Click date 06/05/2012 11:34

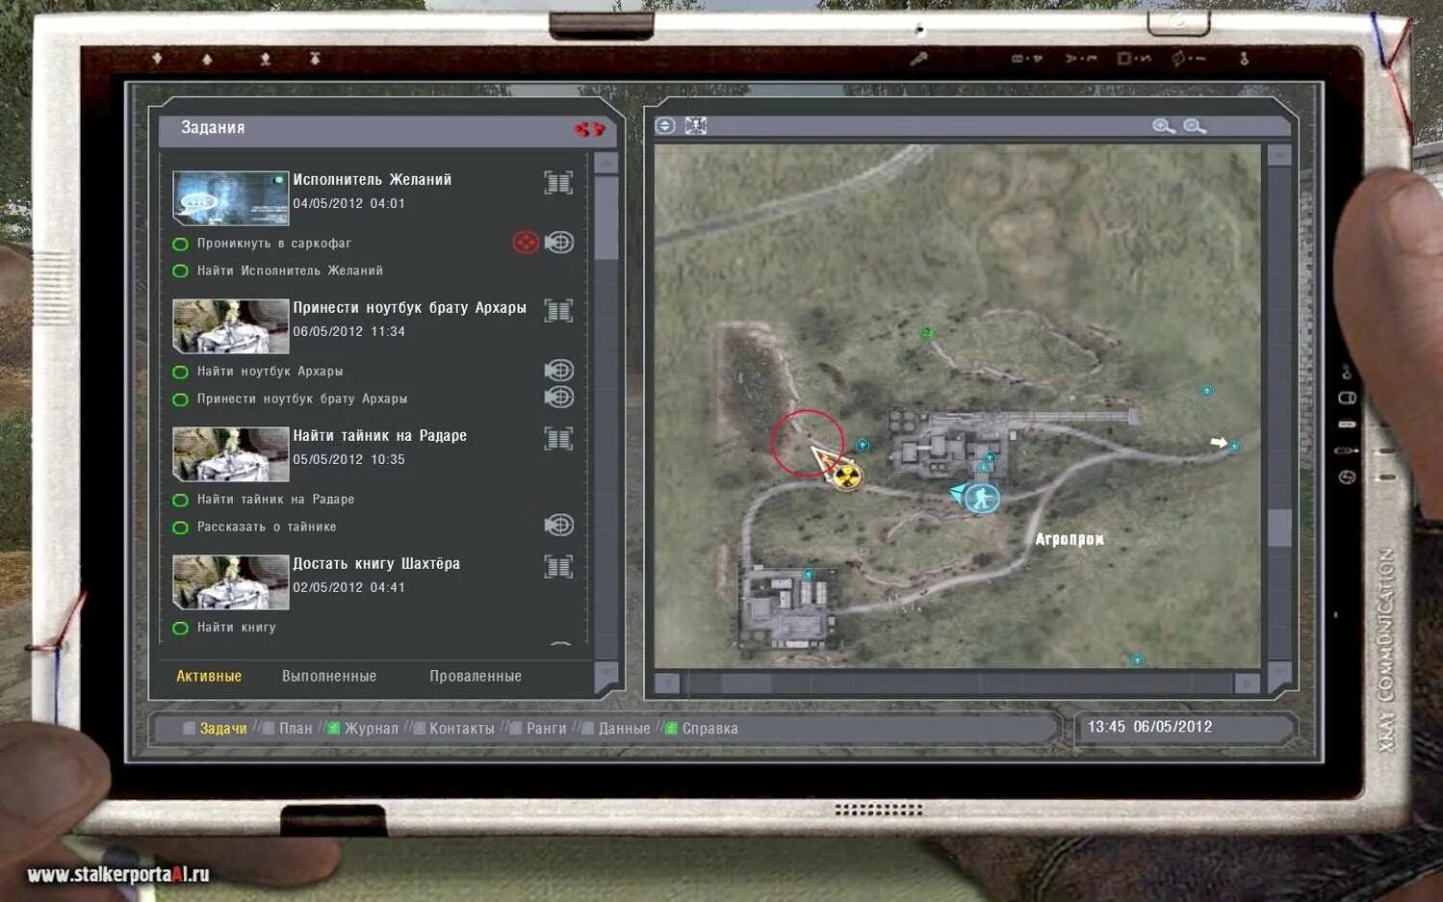[348, 332]
